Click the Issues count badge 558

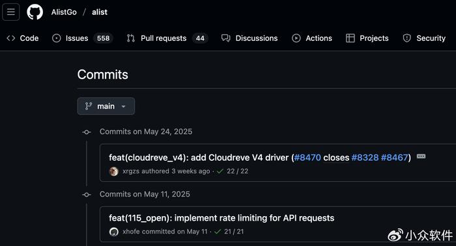coord(103,38)
